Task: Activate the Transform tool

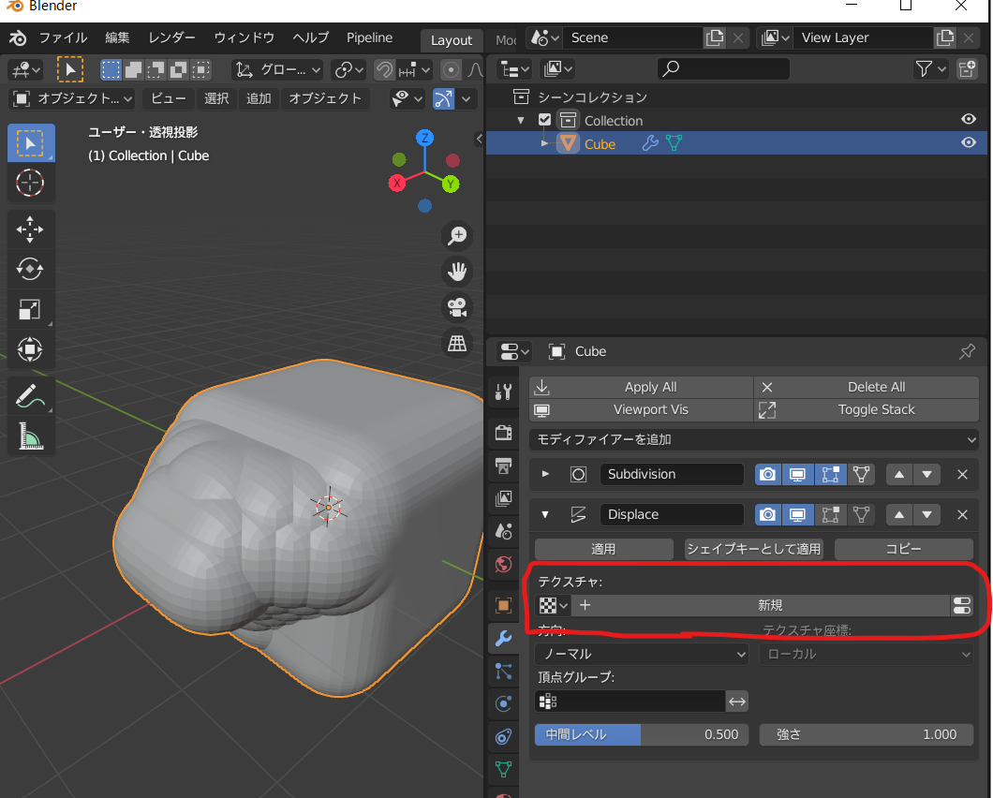Action: [30, 349]
